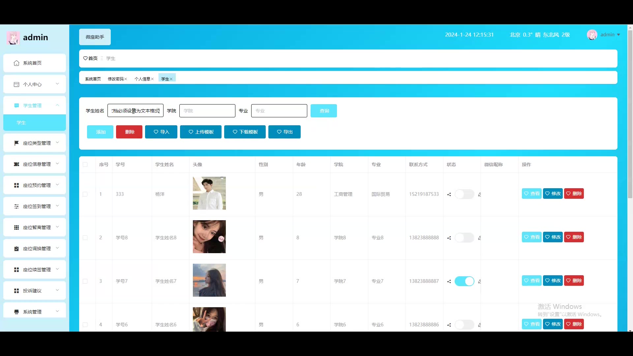Click the admin avatar in top right
The width and height of the screenshot is (633, 356).
[592, 35]
